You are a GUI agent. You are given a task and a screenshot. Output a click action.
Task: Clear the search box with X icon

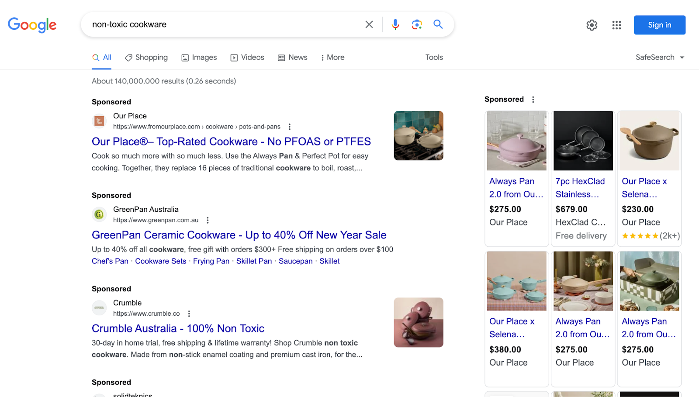[369, 24]
